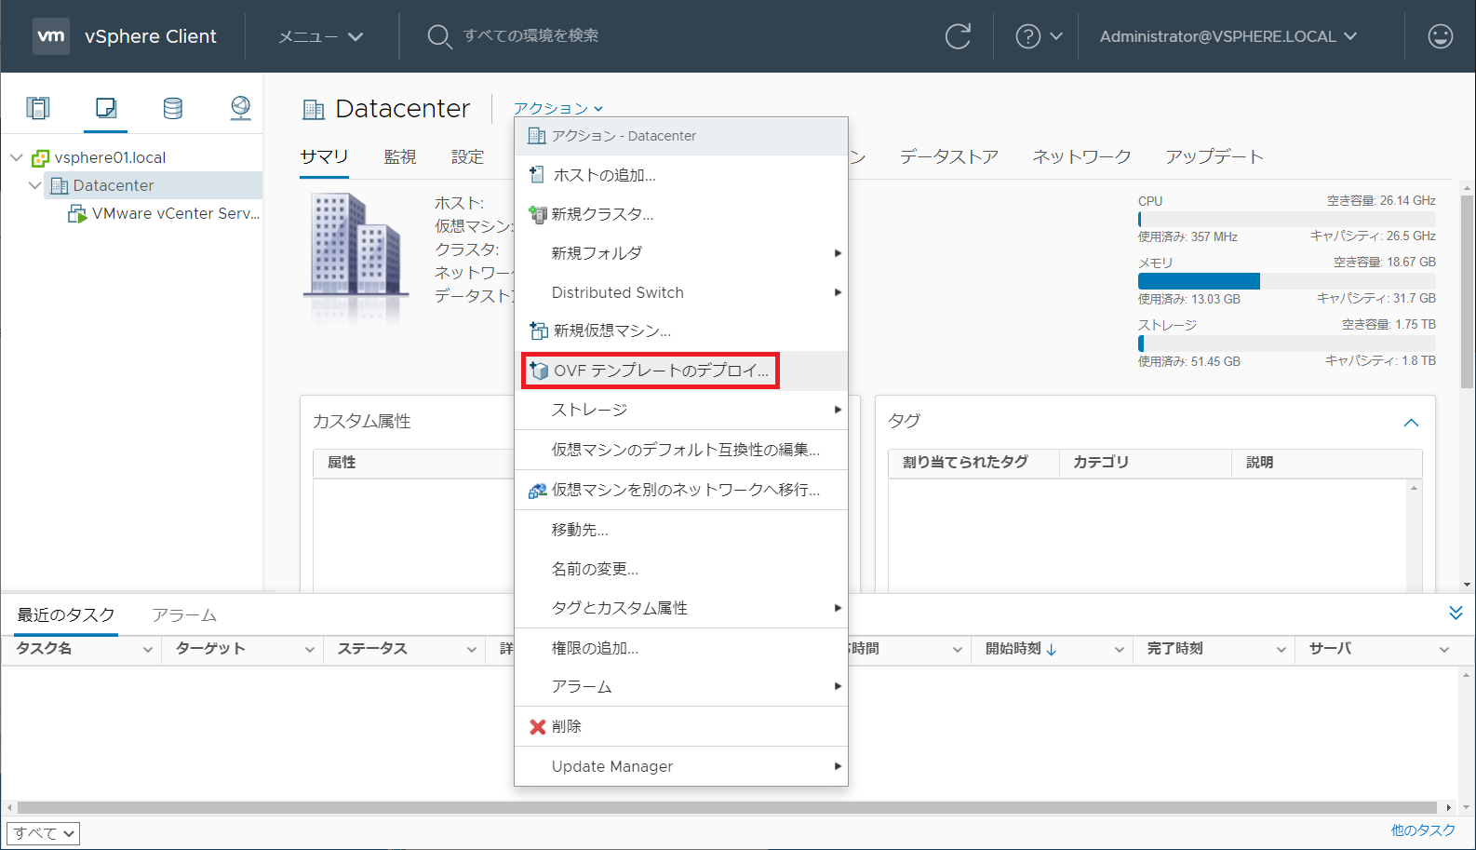Screen dimensions: 1476x850
Task: Open the メニュー dropdown
Action: [320, 36]
